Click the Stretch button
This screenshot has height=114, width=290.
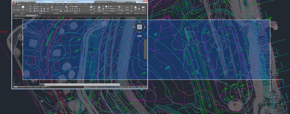pyautogui.click(x=37, y=11)
